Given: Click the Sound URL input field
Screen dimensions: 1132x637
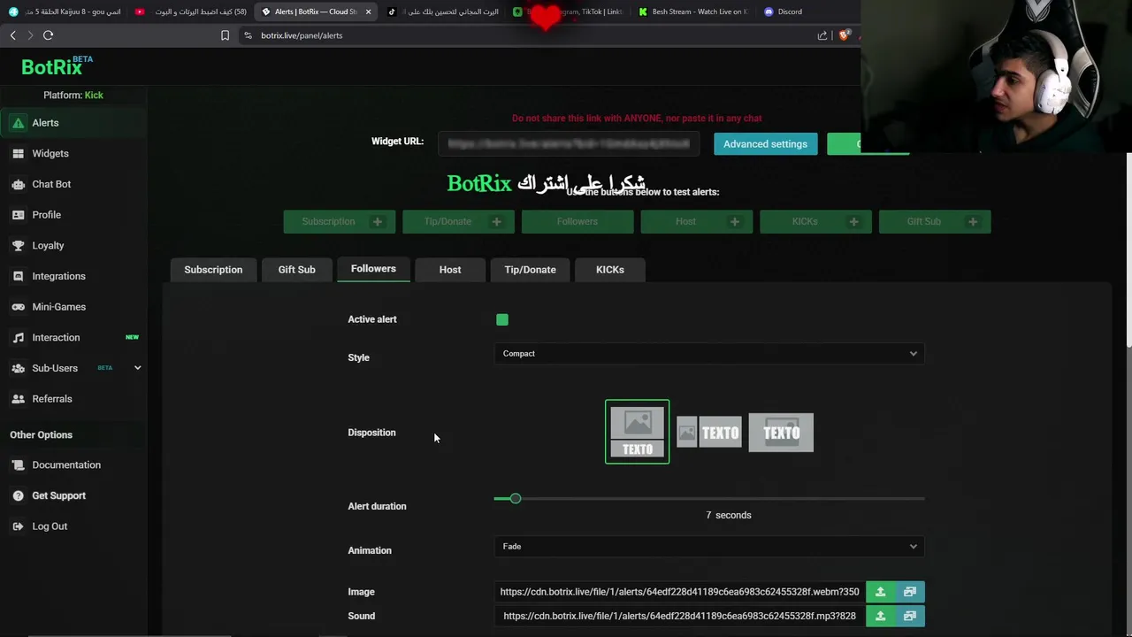Looking at the screenshot, I should click(679, 616).
